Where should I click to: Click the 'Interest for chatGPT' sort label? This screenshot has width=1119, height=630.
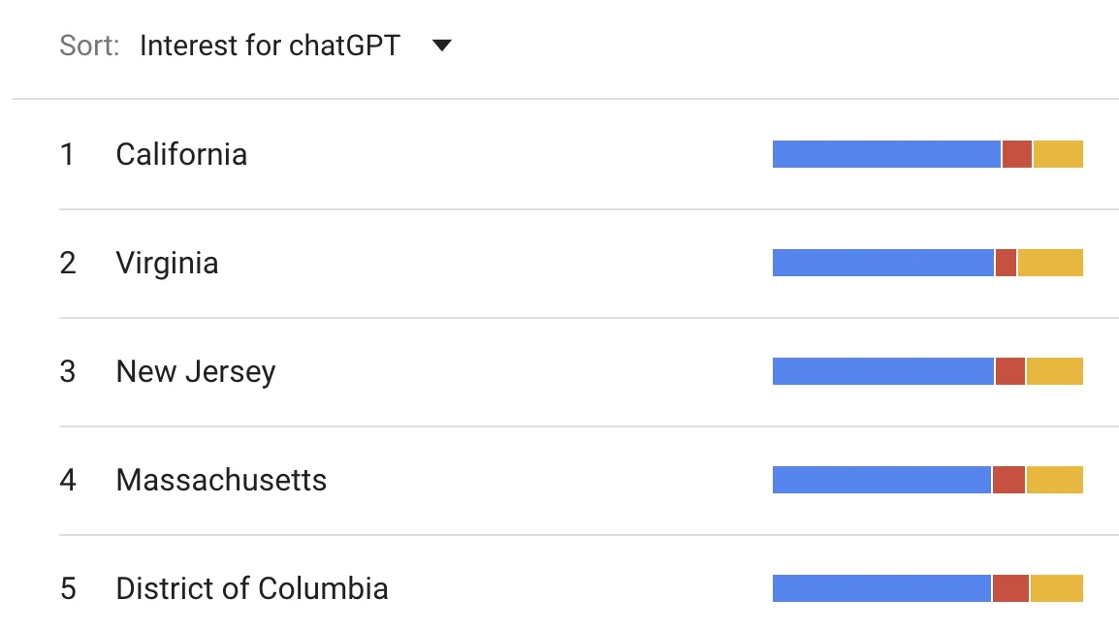270,46
